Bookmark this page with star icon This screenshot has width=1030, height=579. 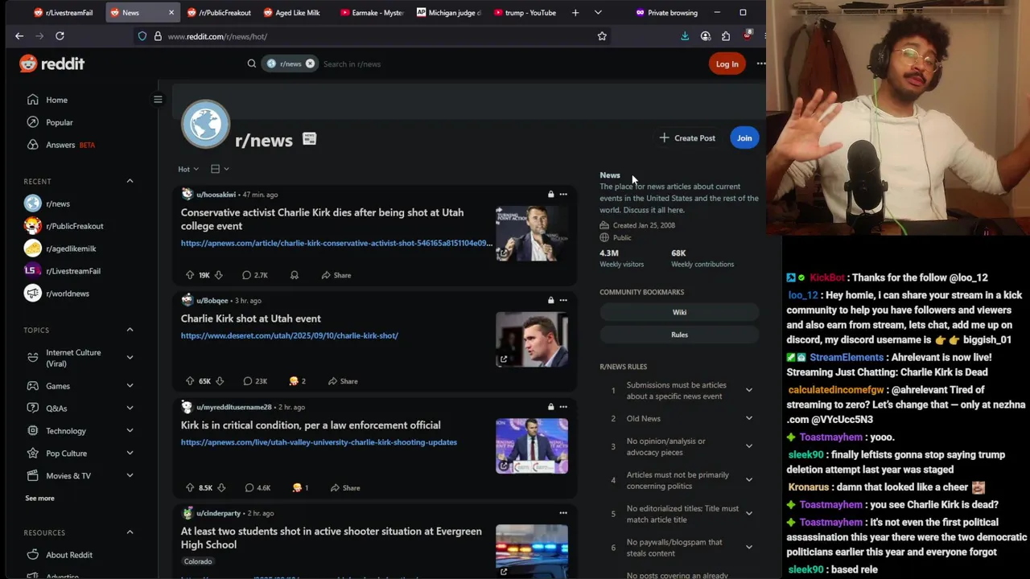click(x=602, y=36)
